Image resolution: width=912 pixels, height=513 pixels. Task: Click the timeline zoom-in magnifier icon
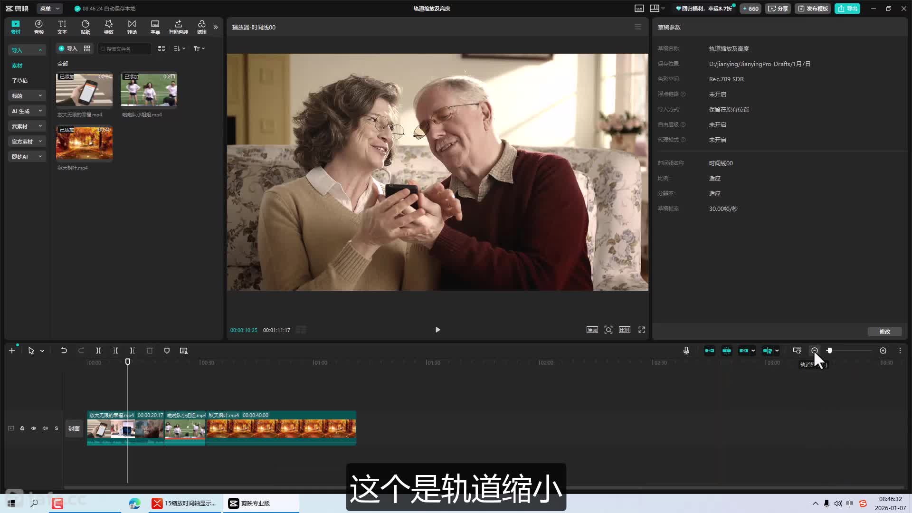pos(883,351)
